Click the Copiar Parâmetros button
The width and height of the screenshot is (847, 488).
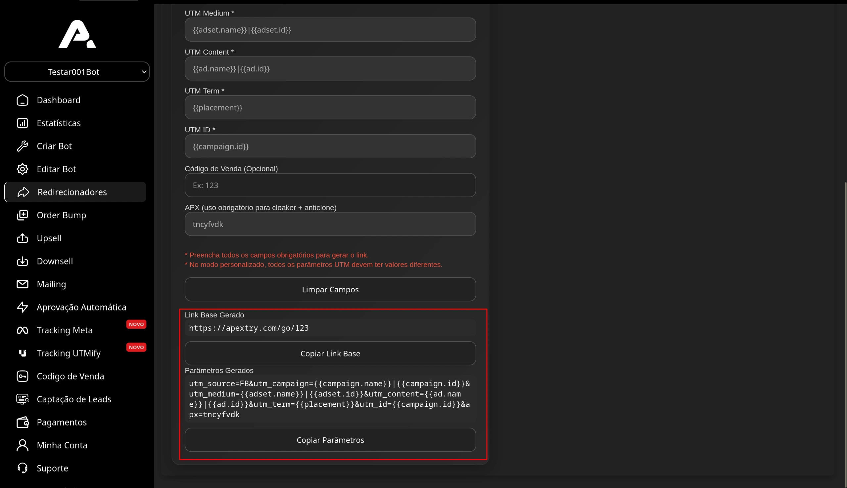click(x=330, y=440)
